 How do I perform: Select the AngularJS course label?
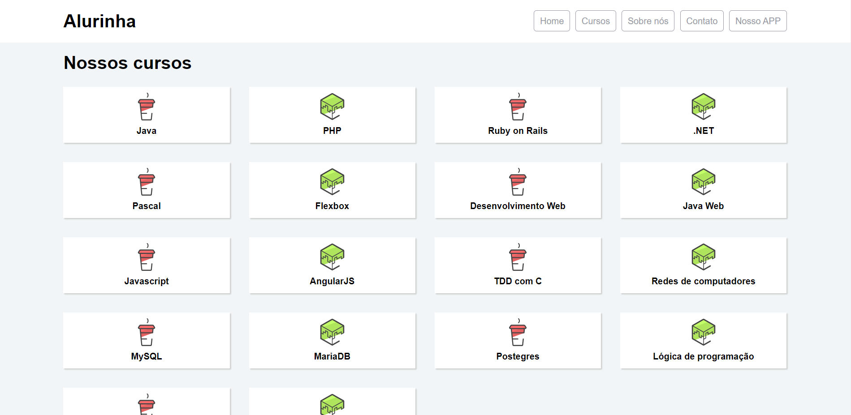(332, 281)
